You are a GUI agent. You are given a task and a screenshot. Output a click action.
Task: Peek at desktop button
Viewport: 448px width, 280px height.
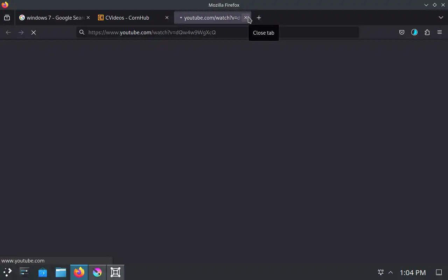(439, 272)
